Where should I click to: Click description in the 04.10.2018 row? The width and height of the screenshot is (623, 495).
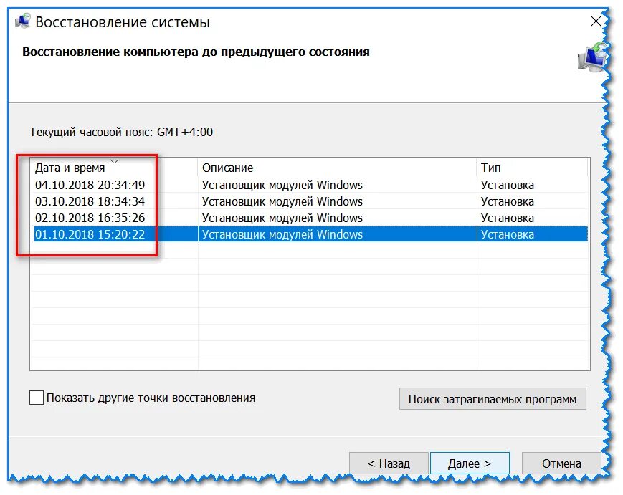coord(282,185)
